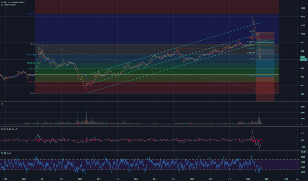This screenshot has height=181, width=308.
Task: Click the 3.00 price axis value
Action: pos(303,94)
